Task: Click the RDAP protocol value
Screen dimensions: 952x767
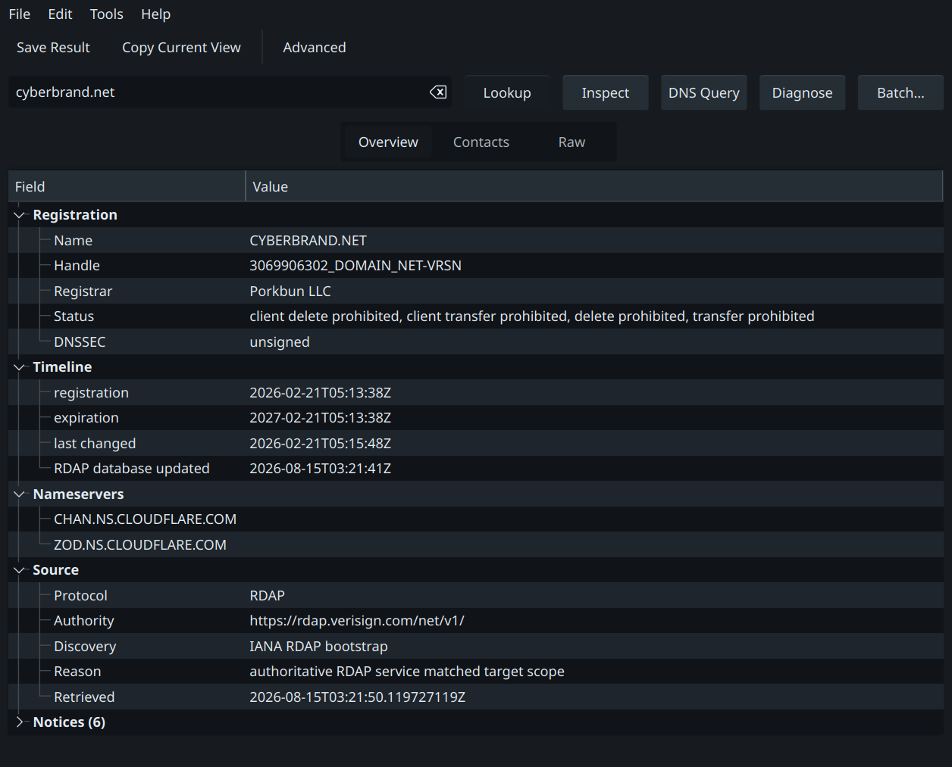Action: point(268,596)
